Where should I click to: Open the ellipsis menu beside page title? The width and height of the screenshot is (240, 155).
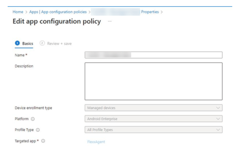click(x=110, y=21)
